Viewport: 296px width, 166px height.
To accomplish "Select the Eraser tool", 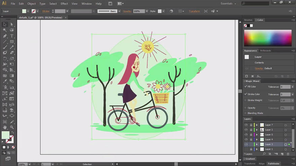I will 12,53.
